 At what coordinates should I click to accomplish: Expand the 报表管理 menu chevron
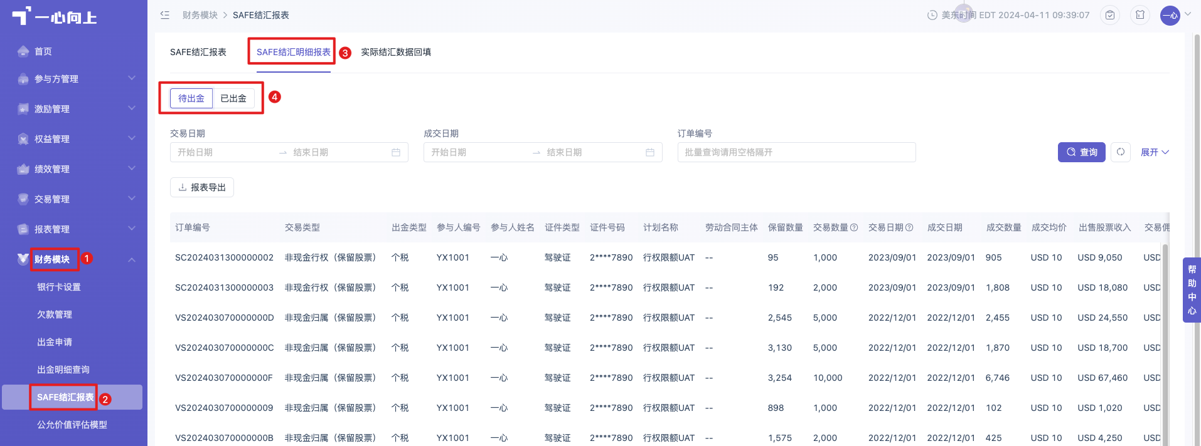[x=132, y=229]
